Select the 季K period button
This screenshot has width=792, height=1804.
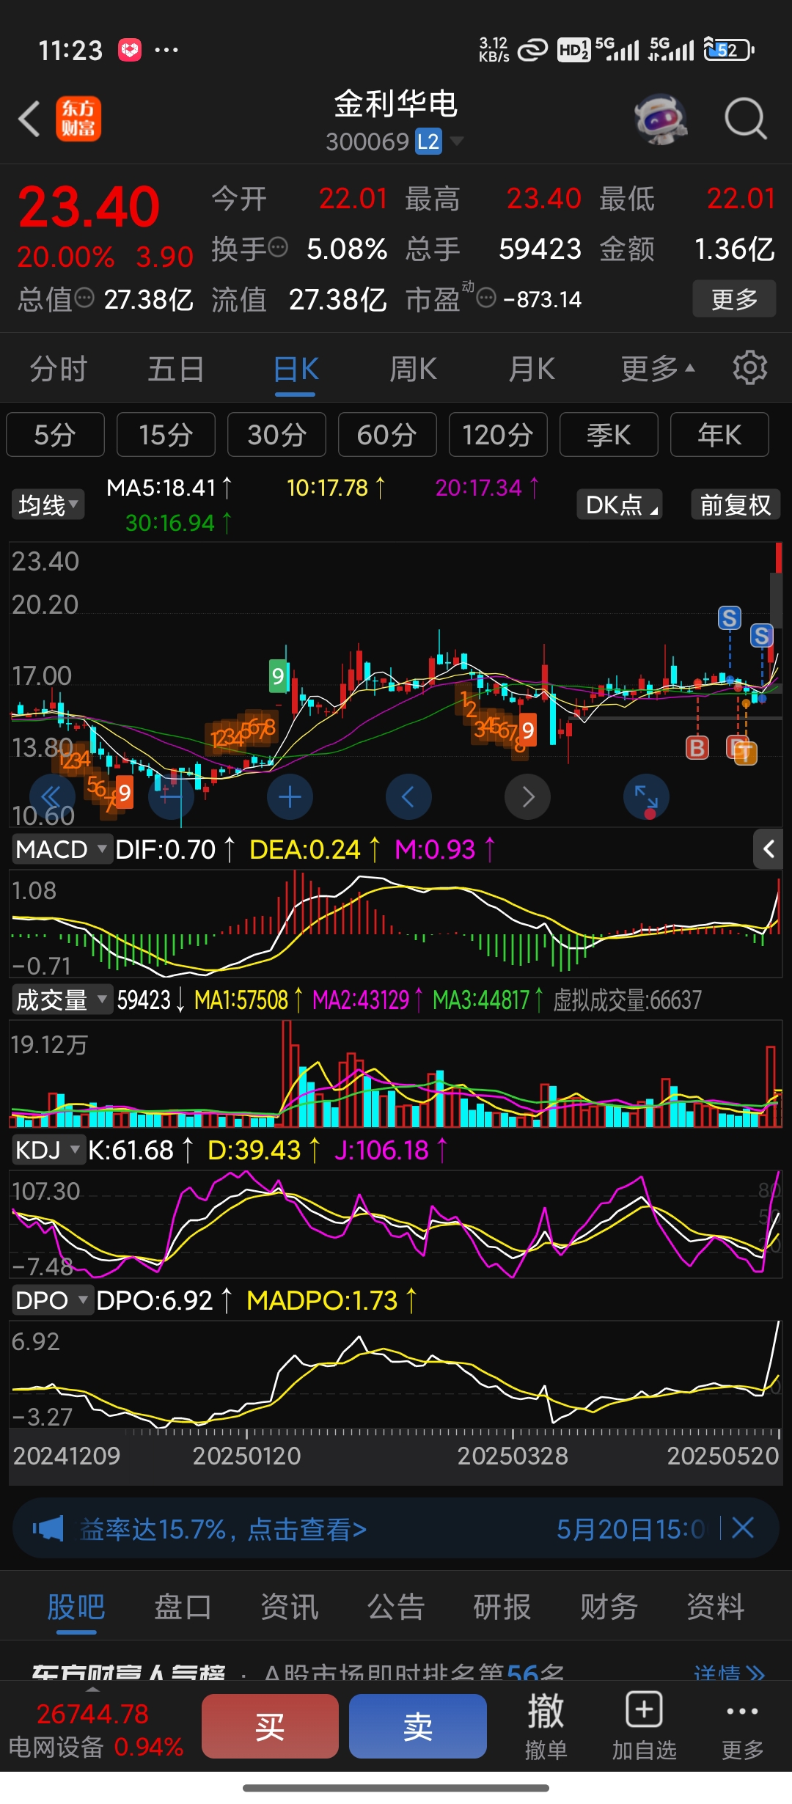tap(609, 435)
